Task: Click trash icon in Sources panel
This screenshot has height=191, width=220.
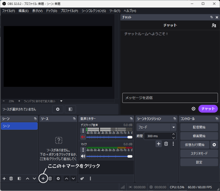Action: click(50, 178)
